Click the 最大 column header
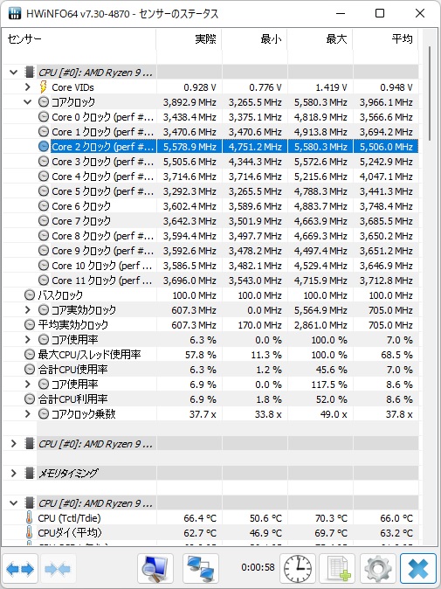Image resolution: width=441 pixels, height=589 pixels. (320, 38)
